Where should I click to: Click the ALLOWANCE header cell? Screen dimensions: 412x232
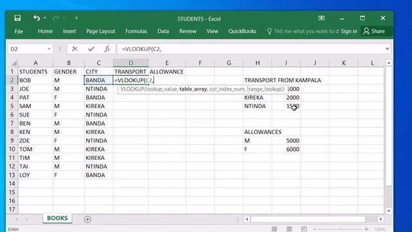click(167, 72)
